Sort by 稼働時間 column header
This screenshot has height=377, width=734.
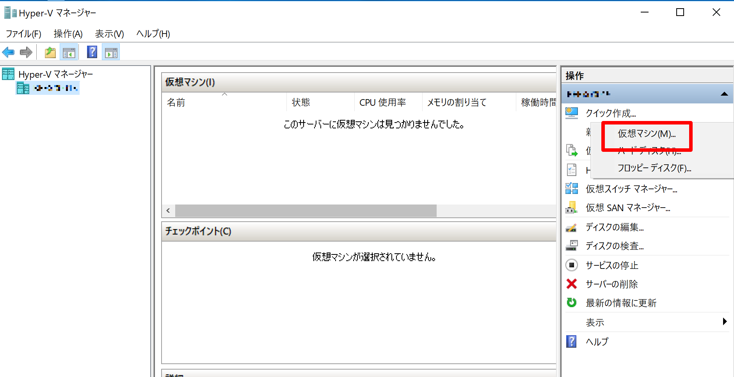click(x=537, y=102)
